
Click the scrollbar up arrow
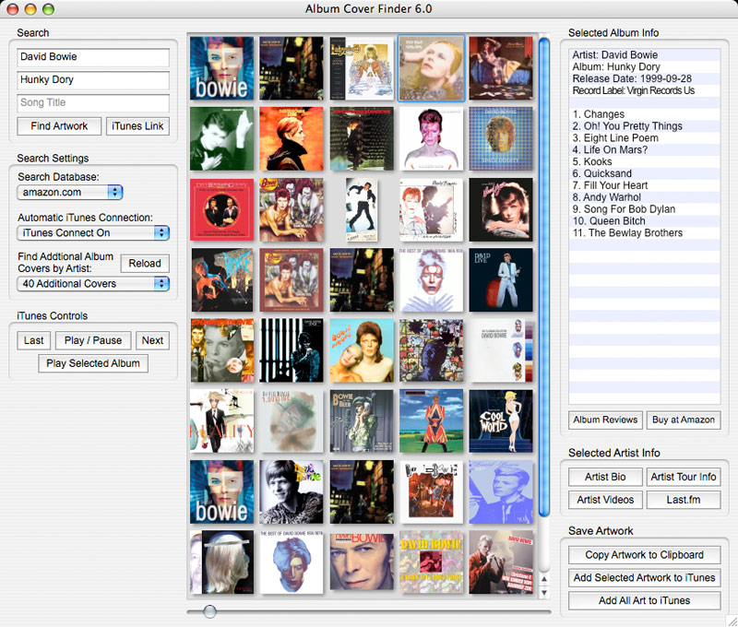pos(544,579)
